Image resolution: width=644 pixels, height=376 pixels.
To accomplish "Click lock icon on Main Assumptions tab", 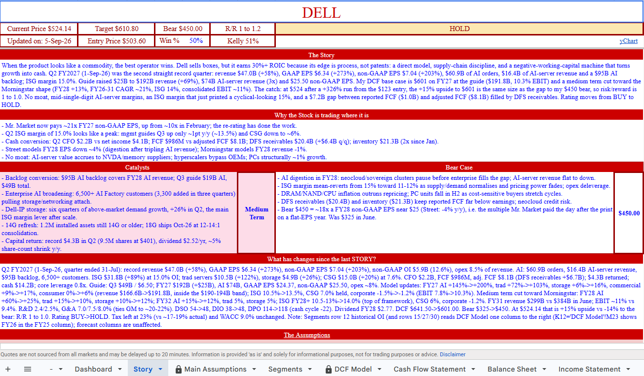I will click(179, 369).
